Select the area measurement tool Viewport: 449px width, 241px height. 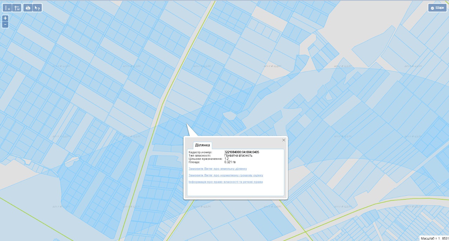pos(16,8)
